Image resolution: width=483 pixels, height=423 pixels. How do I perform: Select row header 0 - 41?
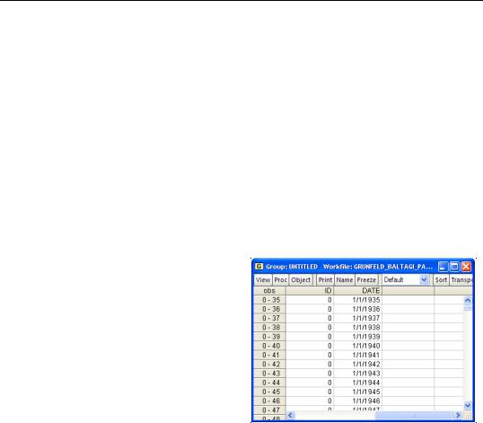269,355
